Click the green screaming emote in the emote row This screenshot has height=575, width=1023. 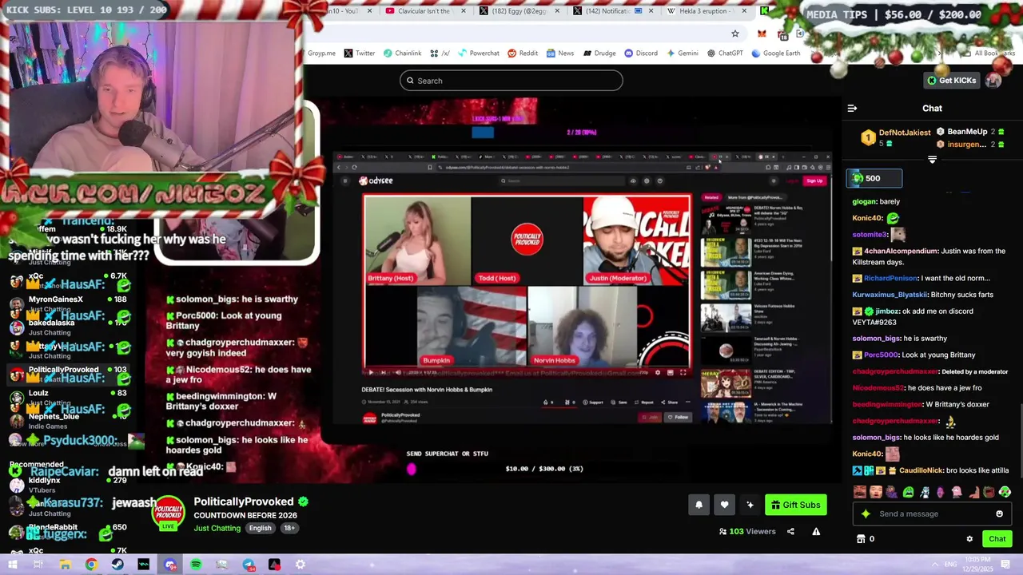click(x=908, y=492)
